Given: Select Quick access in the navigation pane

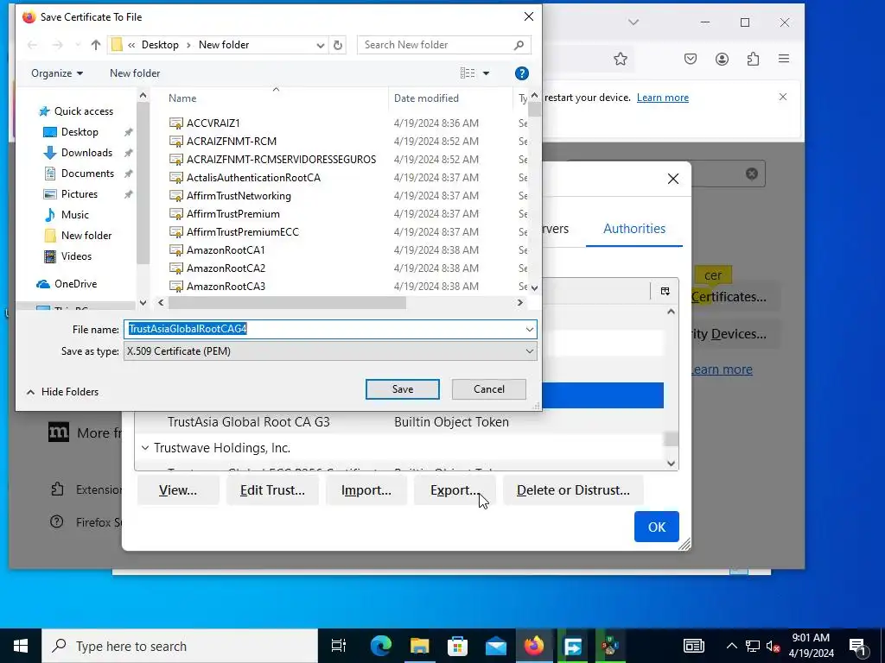Looking at the screenshot, I should (x=84, y=111).
